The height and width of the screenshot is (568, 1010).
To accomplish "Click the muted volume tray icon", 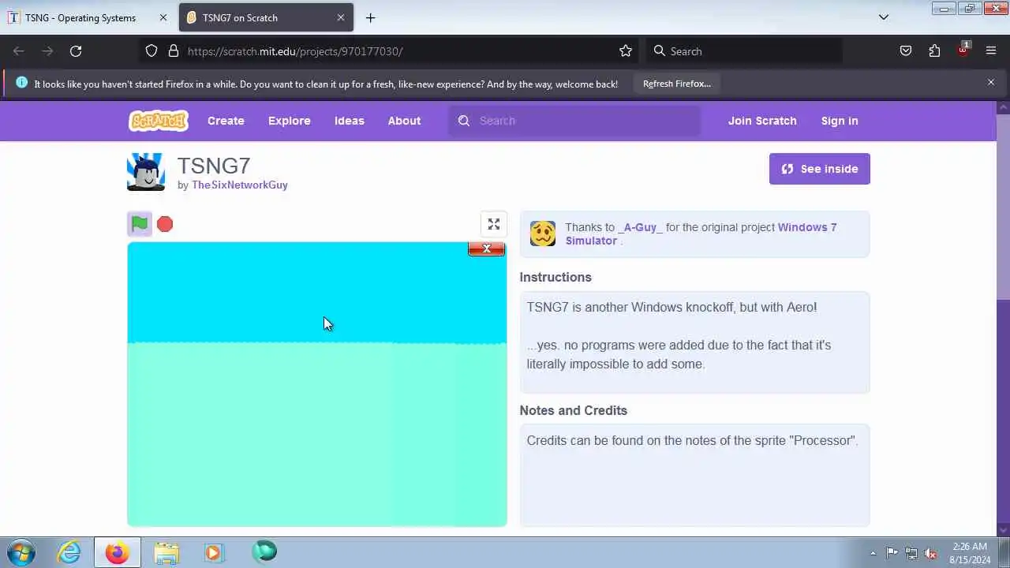I will click(x=931, y=553).
